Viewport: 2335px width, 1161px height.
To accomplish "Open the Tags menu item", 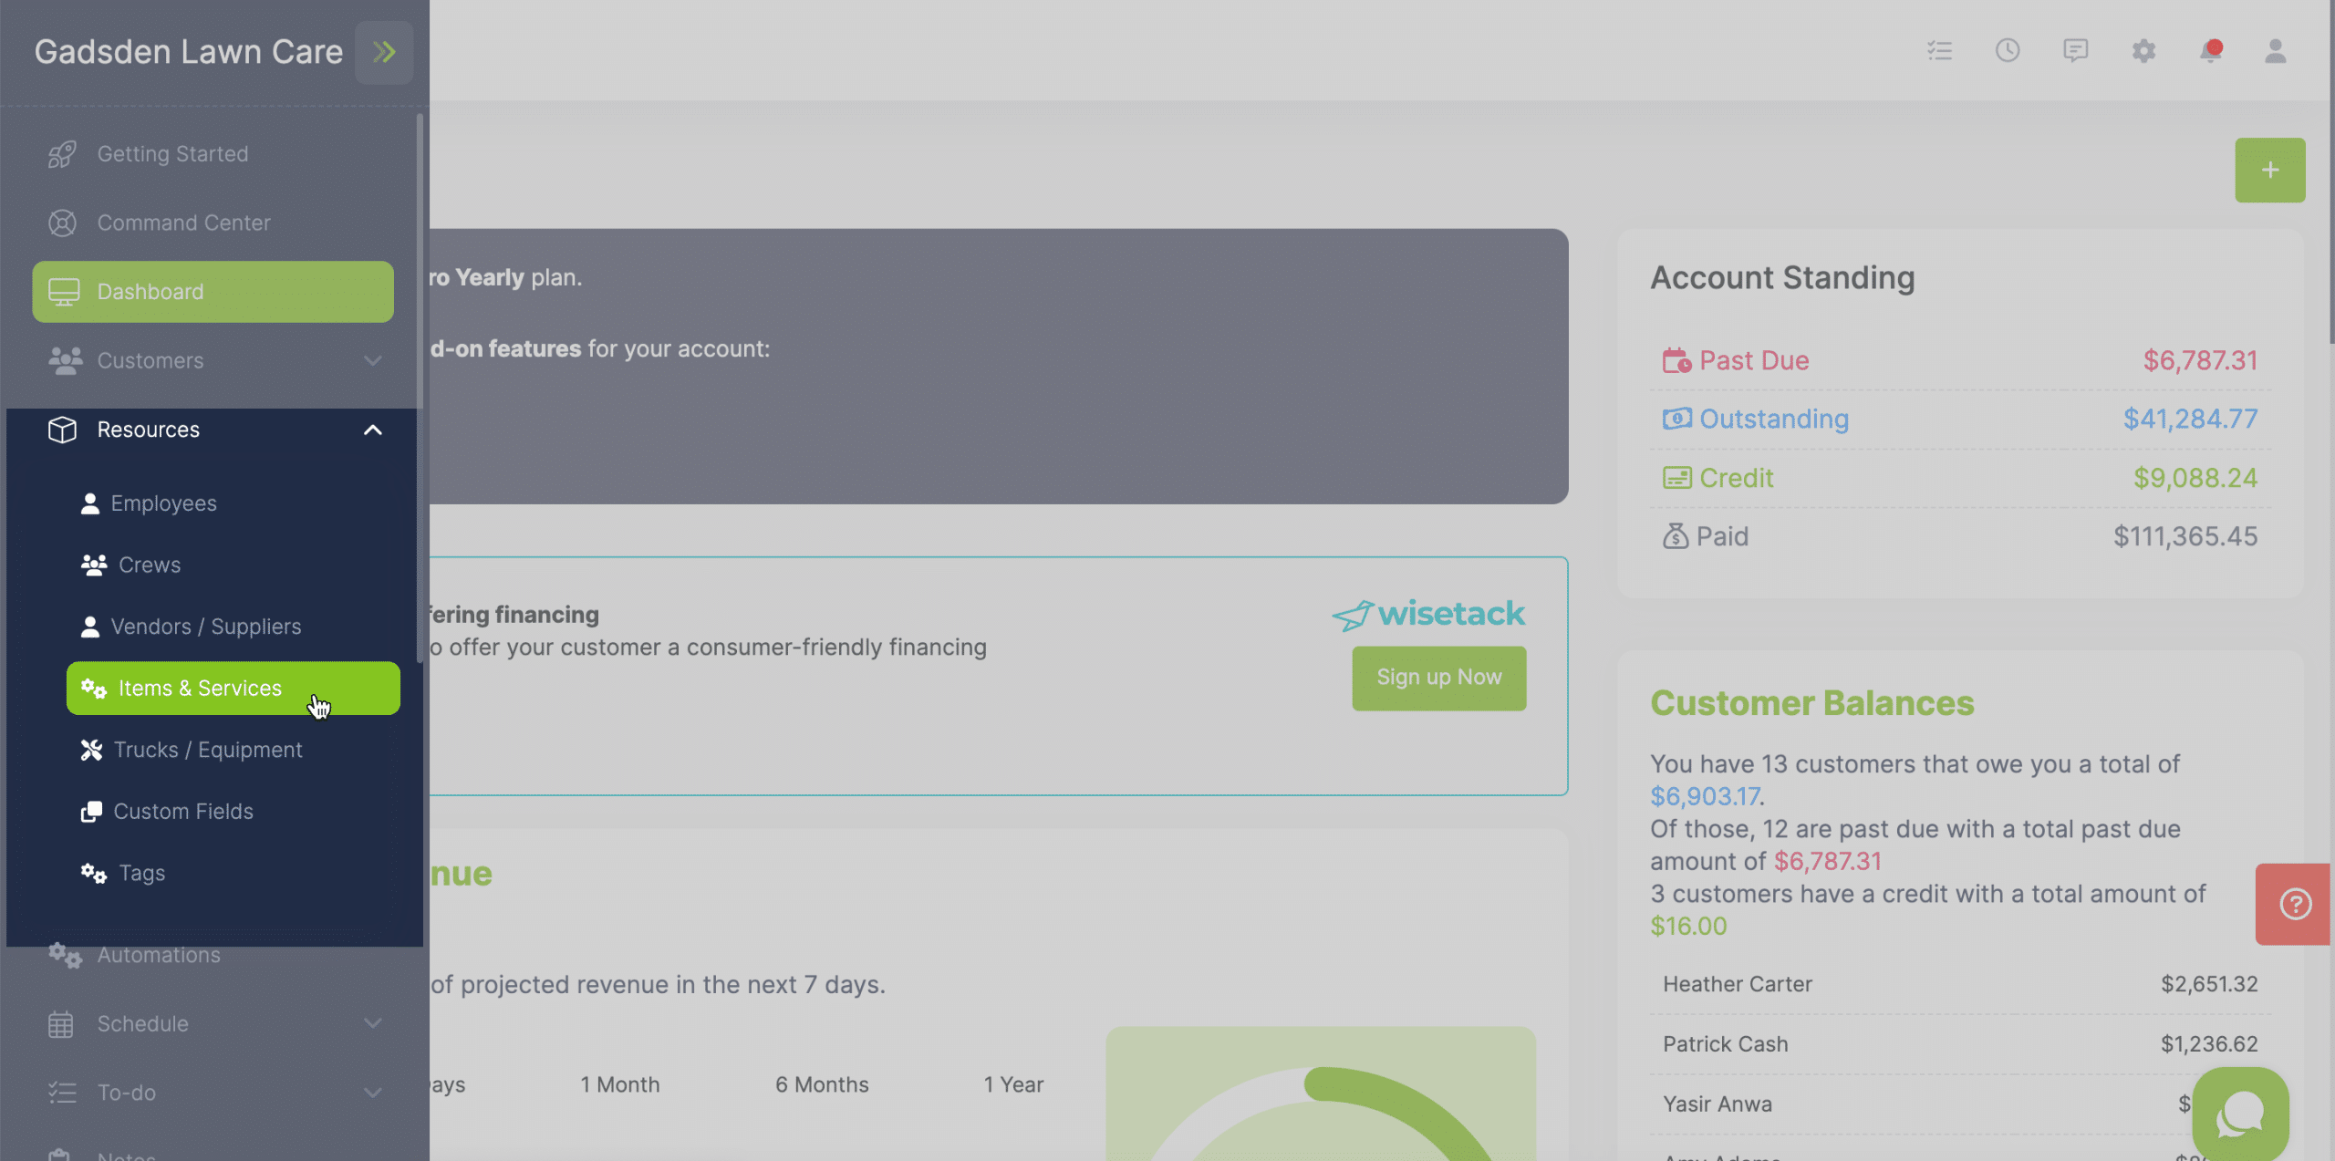I will click(x=233, y=874).
